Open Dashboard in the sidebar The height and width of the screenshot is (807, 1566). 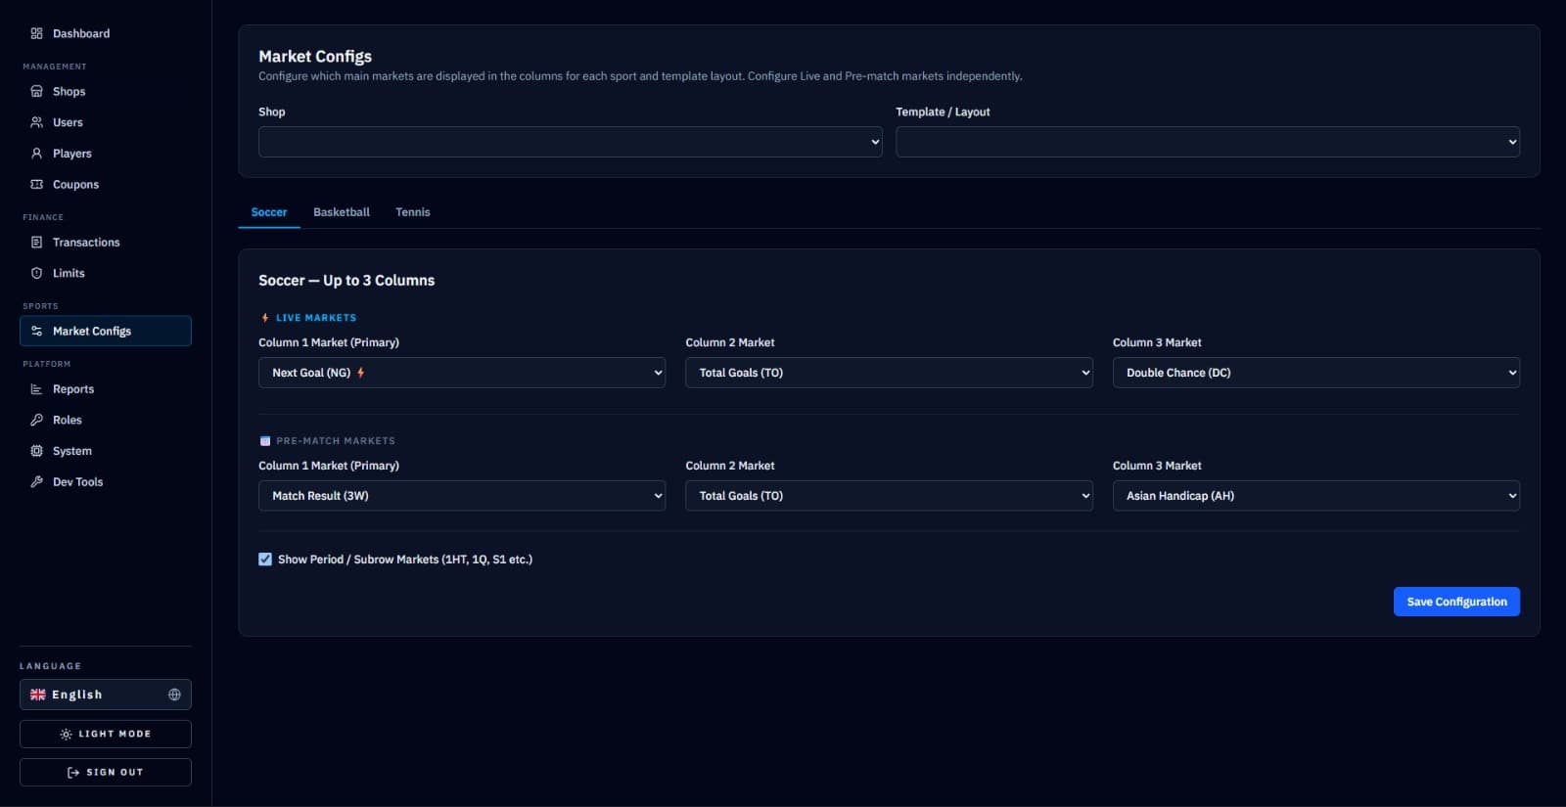click(x=106, y=33)
